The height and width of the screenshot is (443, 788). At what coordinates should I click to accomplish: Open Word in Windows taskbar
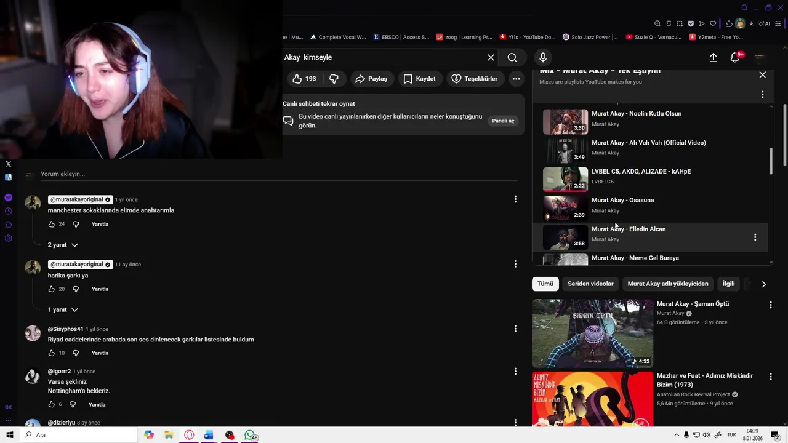[x=209, y=435]
